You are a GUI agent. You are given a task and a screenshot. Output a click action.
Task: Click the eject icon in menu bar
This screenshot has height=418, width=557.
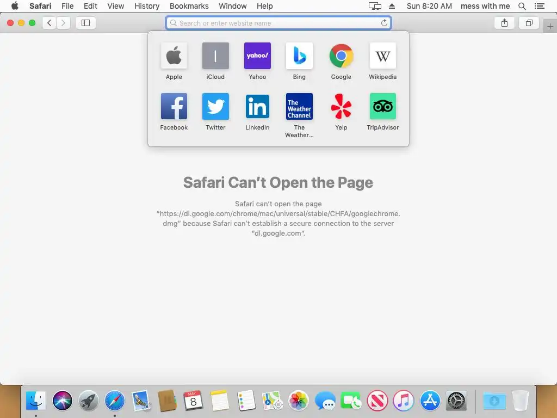(392, 6)
